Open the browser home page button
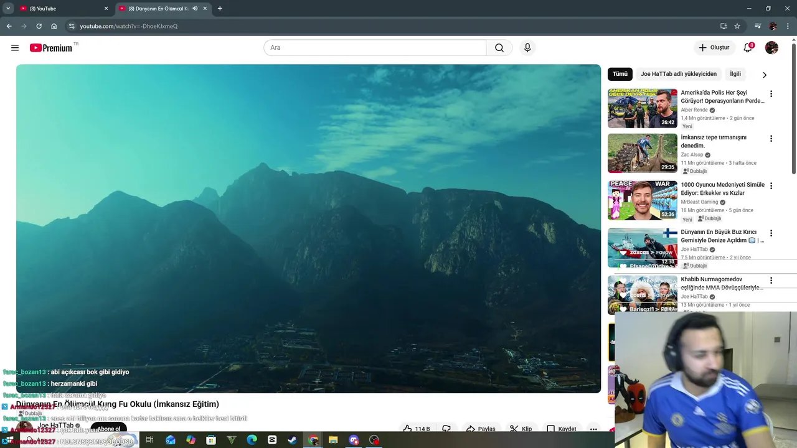The height and width of the screenshot is (448, 797). (54, 26)
